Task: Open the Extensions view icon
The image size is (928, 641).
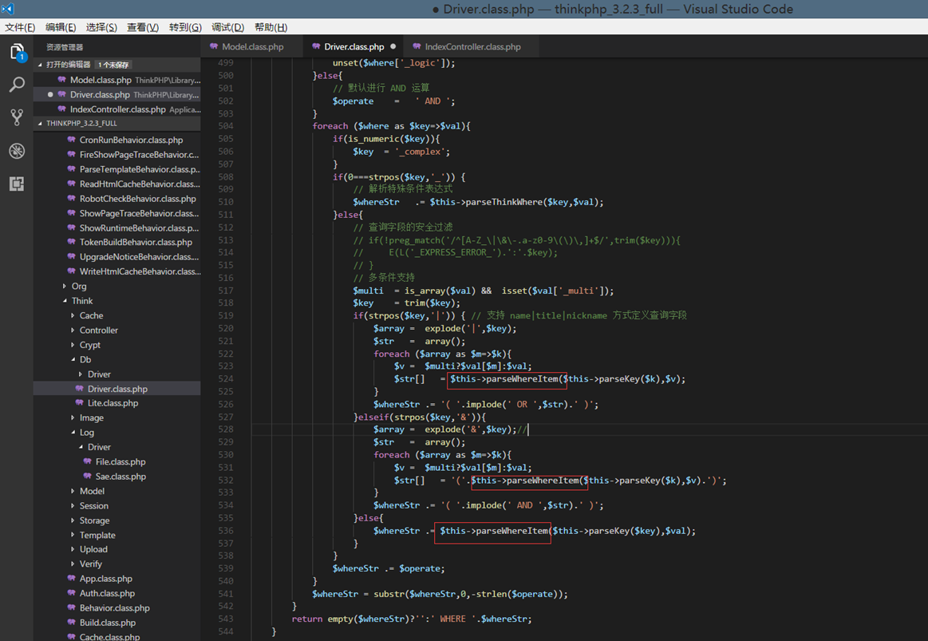Action: click(17, 184)
